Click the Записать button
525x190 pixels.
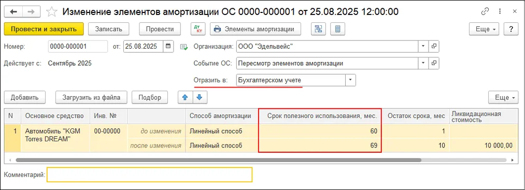[x=109, y=29]
